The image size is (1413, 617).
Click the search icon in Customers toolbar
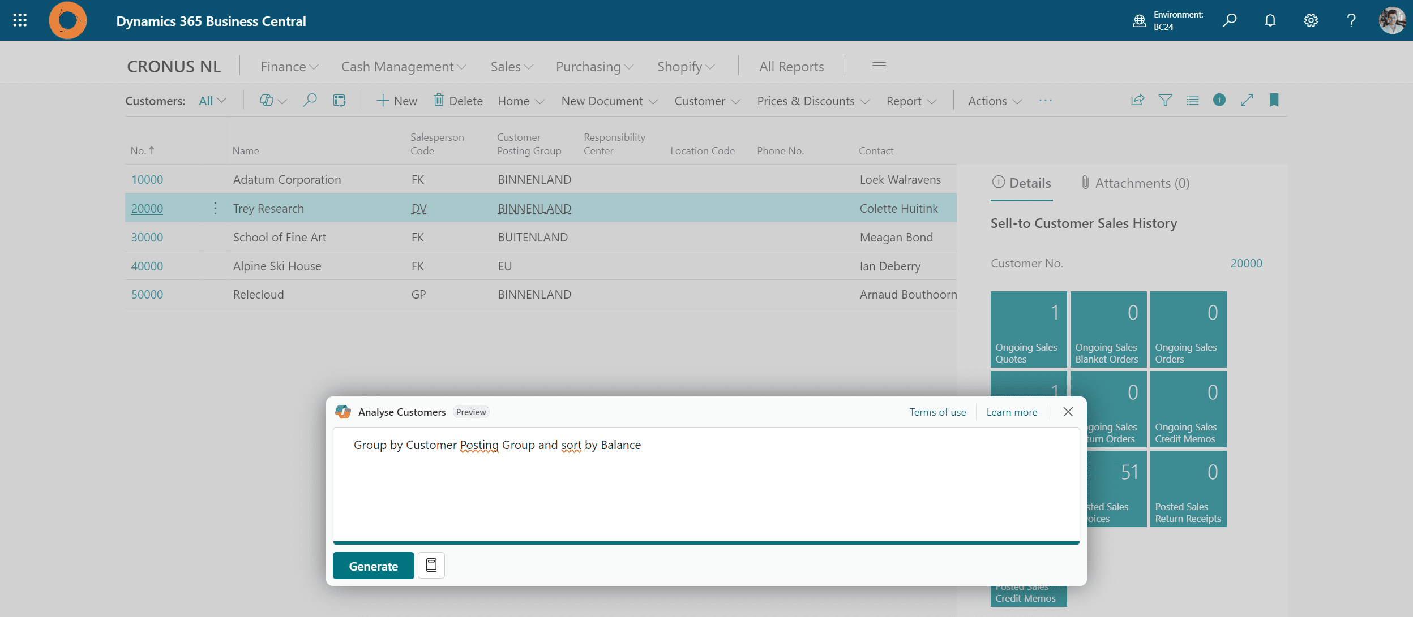309,100
